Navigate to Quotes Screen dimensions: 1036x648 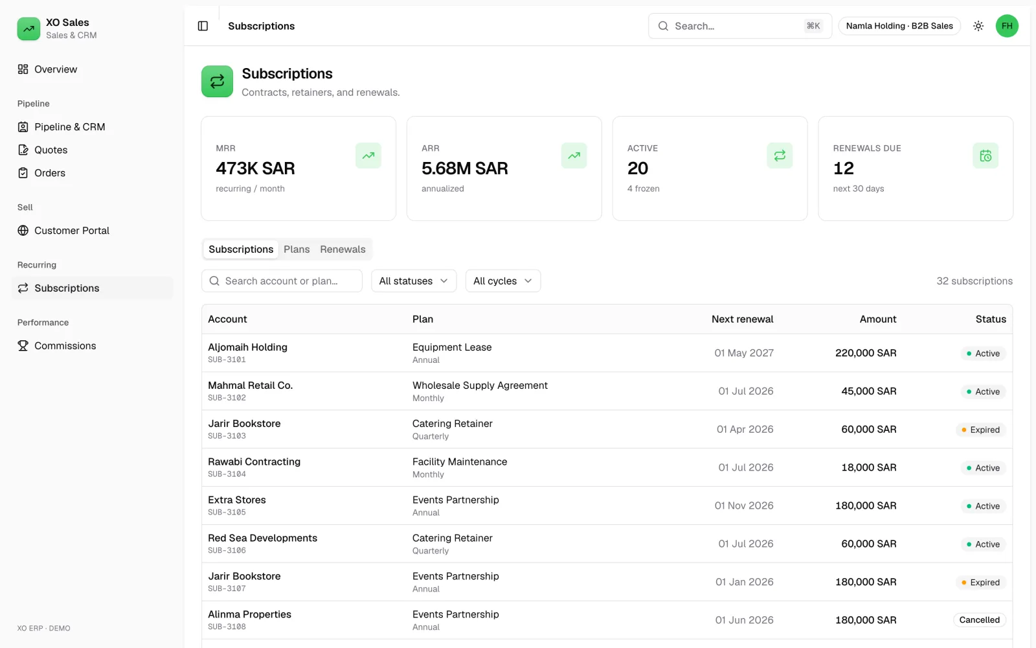coord(92,150)
